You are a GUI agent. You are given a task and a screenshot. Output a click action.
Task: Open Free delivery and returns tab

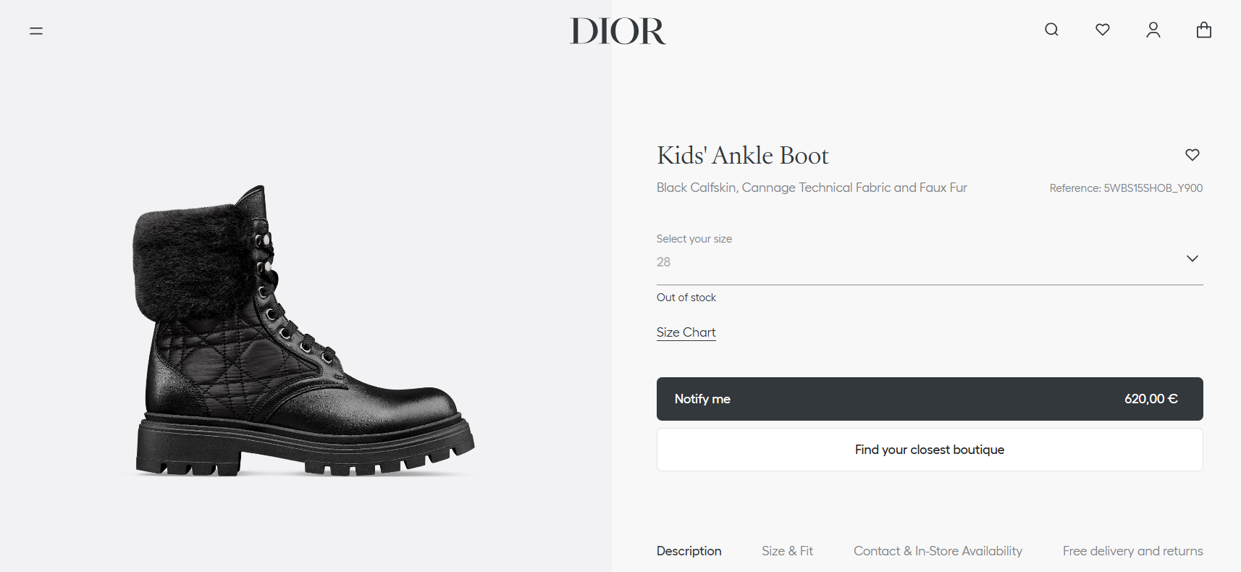[x=1132, y=551]
